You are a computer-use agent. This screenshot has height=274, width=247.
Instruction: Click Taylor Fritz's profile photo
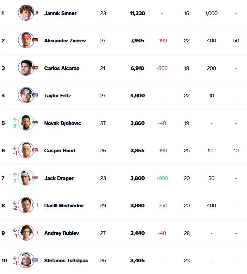[x=26, y=95]
